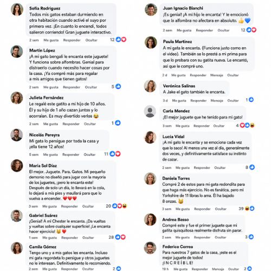Click Ocultar under Federico Correa's comment
271x271 pixels.
click(234, 269)
